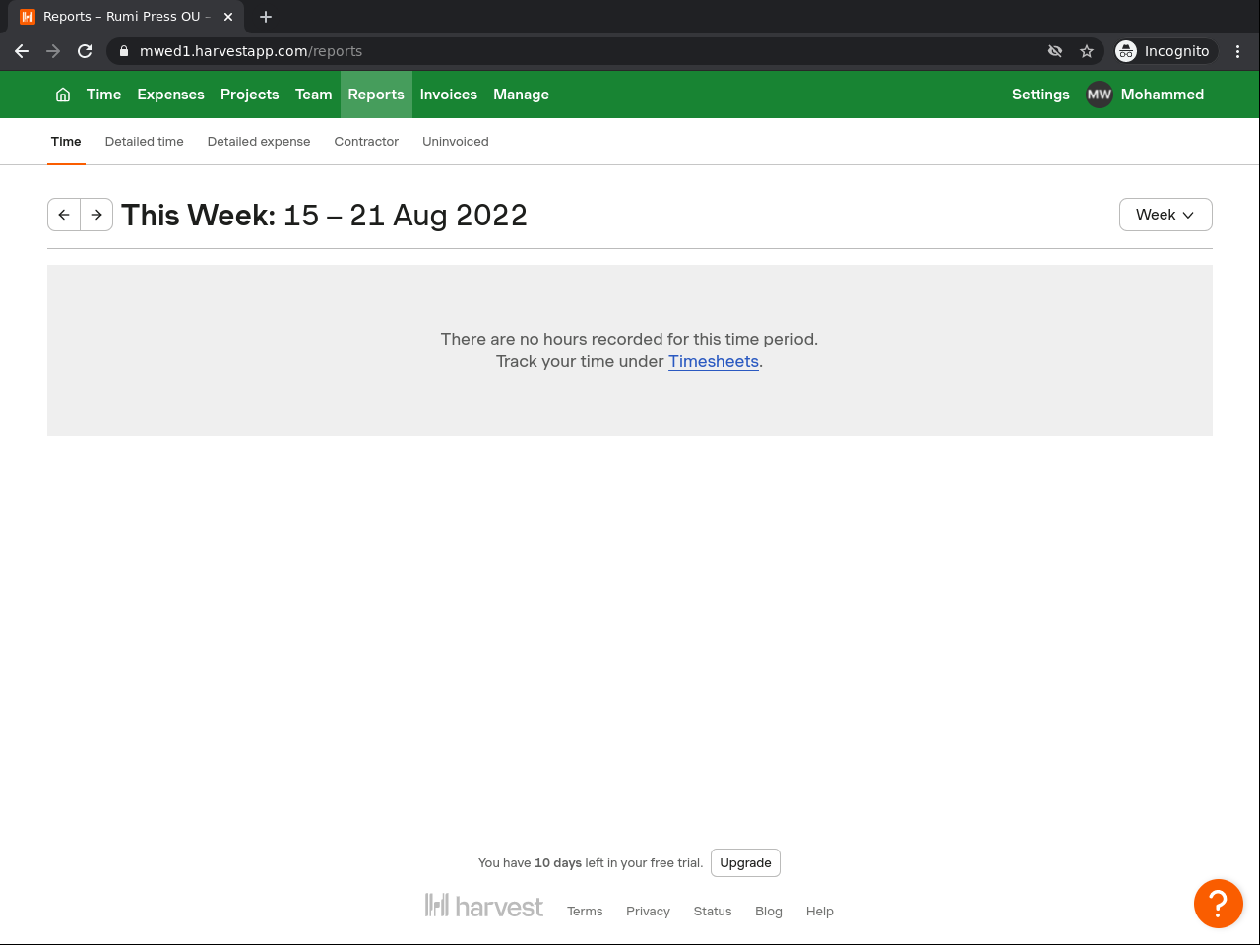Select the Reports – Rumi Press OU browser tab
Screen dimensions: 1260x945
(x=128, y=17)
